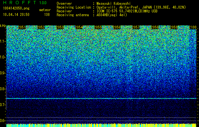
Task: Click the bright horizontal carrier signal line
Action: 101,98
